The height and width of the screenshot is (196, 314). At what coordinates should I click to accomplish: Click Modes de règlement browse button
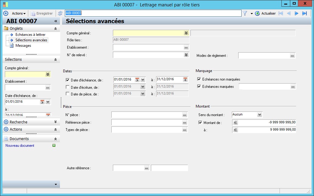pos(292,56)
